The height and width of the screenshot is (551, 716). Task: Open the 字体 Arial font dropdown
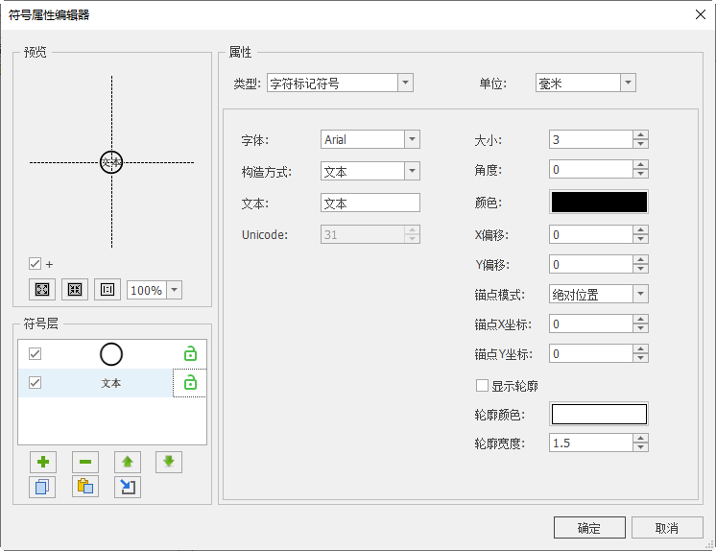(413, 140)
